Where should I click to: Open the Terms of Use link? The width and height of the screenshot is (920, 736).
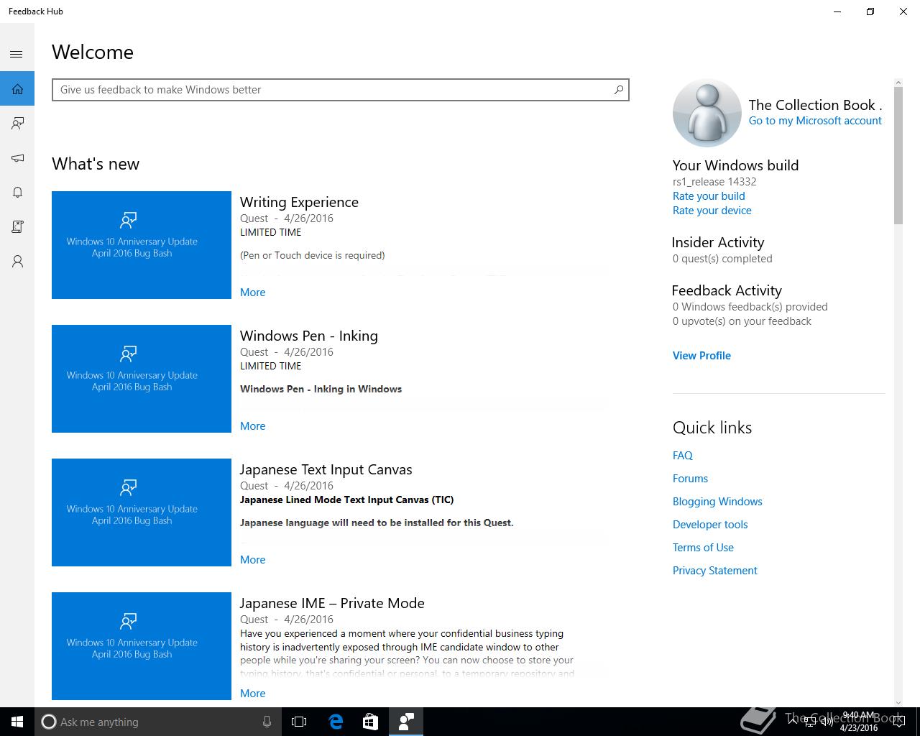(x=703, y=548)
